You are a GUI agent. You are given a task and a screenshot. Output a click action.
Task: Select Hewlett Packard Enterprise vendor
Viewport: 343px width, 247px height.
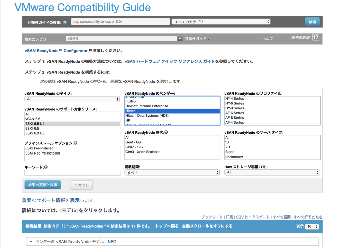click(172, 106)
